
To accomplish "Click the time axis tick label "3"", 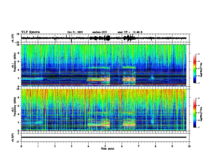I will pos(72,146).
